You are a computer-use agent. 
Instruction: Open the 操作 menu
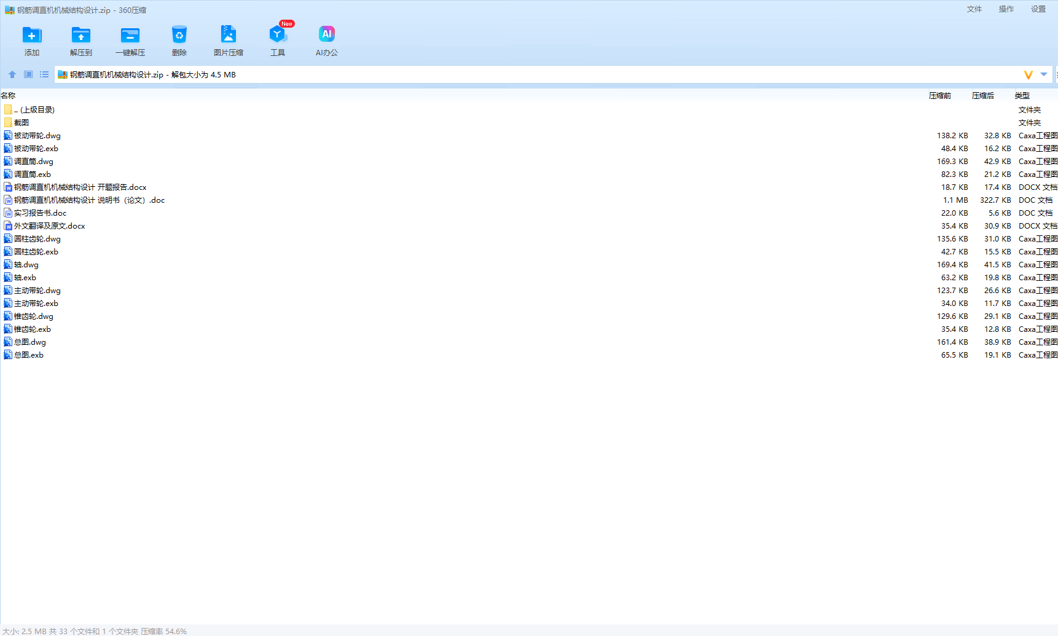(1006, 9)
